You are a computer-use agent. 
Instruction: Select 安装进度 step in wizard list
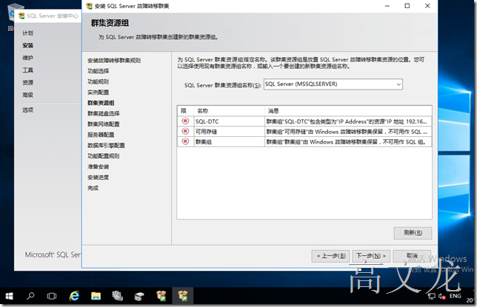tap(99, 178)
